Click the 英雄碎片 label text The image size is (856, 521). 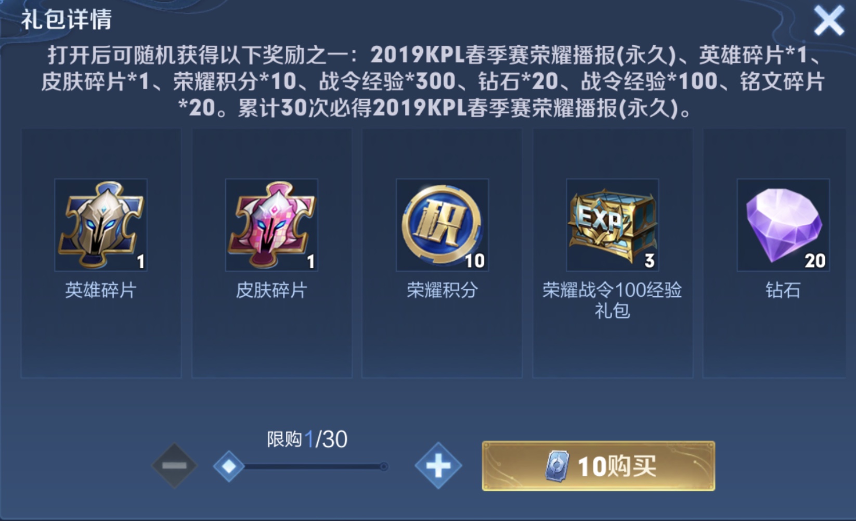(101, 290)
